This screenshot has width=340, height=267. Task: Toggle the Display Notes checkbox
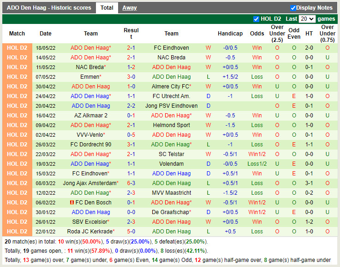tap(293, 8)
